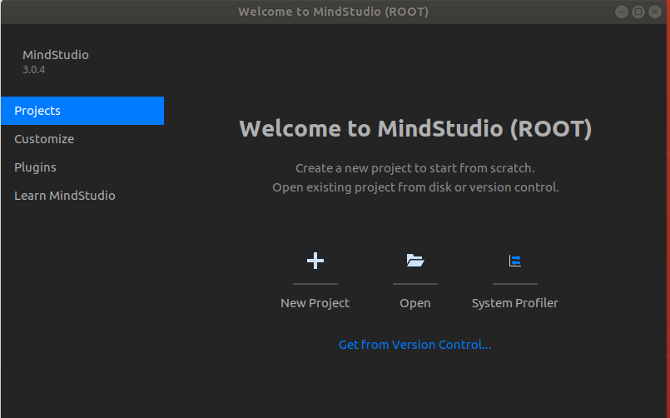Click the Open label text
The width and height of the screenshot is (670, 418).
pyautogui.click(x=415, y=303)
